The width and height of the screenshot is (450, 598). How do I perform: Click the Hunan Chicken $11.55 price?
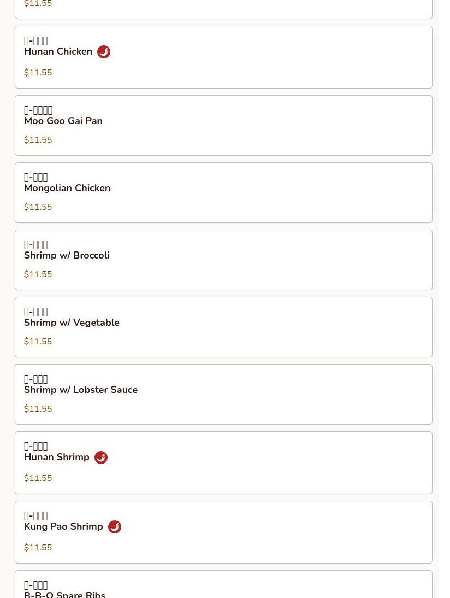(x=38, y=73)
